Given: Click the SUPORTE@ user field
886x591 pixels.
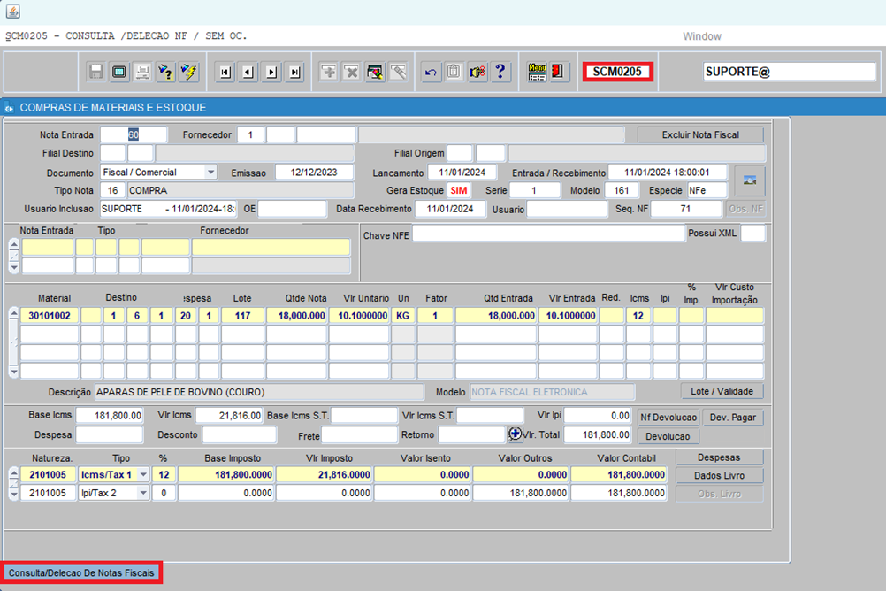Looking at the screenshot, I should coord(790,72).
